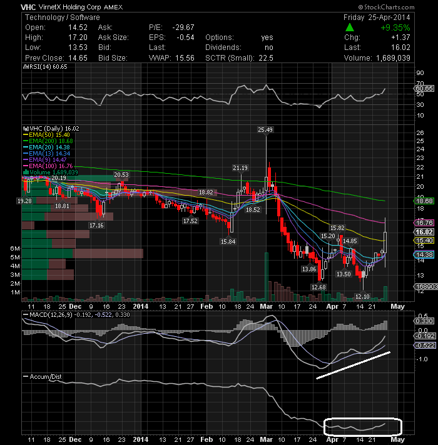
Task: Click the Accum/Dist legend marker
Action: pos(25,377)
